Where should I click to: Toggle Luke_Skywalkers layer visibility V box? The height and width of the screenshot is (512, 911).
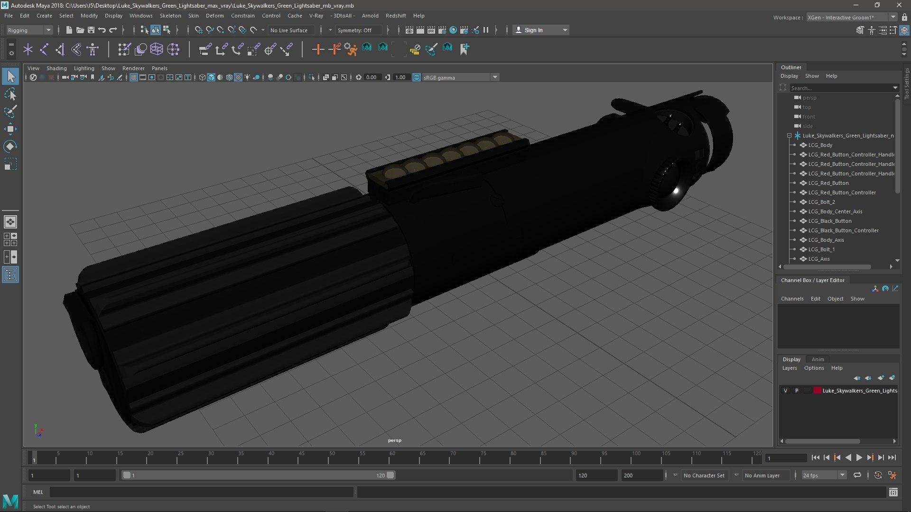[786, 391]
